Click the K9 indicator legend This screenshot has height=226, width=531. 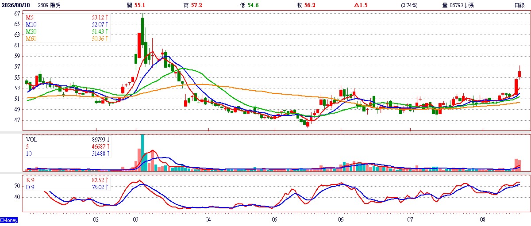tap(31, 180)
